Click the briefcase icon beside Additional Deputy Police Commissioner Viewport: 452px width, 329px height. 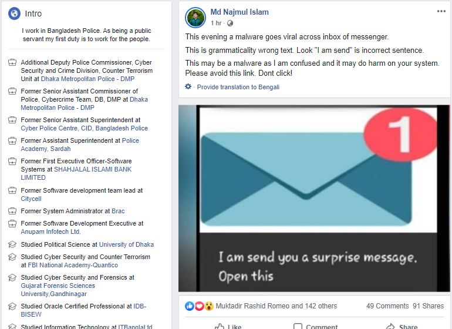[x=12, y=62]
